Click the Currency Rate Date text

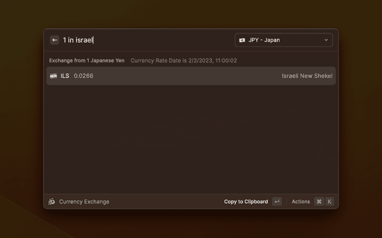pos(184,60)
